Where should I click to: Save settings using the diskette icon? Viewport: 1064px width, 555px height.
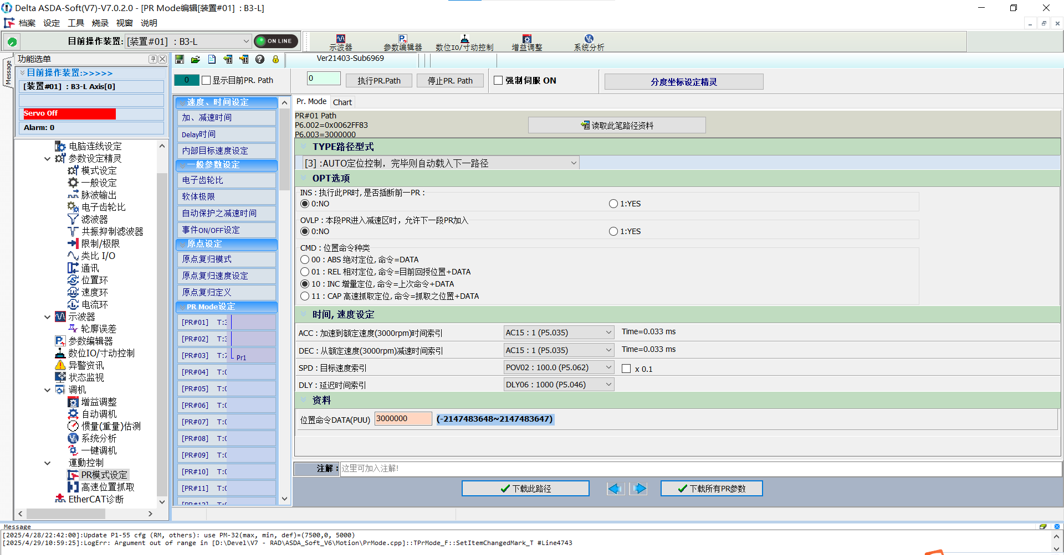[179, 59]
